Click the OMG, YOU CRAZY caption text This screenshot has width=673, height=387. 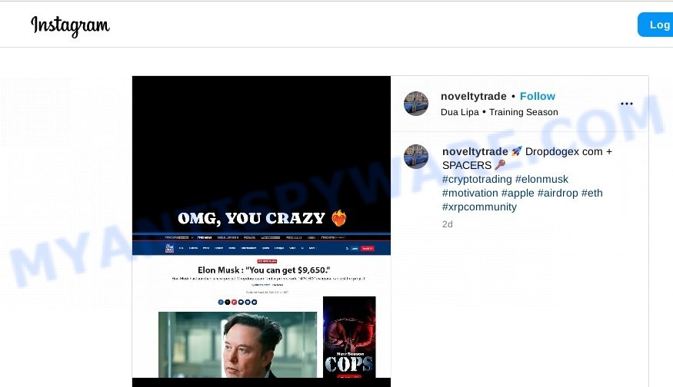(x=262, y=218)
